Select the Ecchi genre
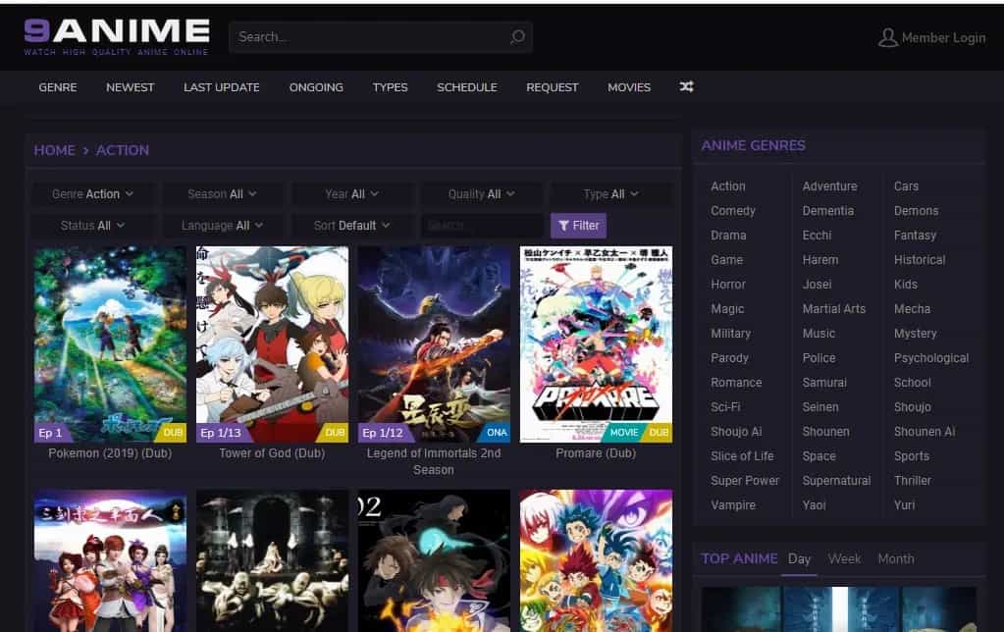Image resolution: width=1004 pixels, height=632 pixels. pos(817,235)
